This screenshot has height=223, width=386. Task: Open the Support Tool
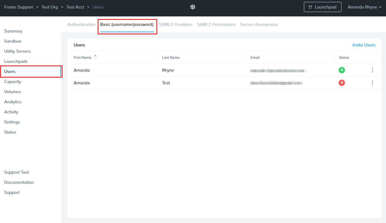point(16,172)
